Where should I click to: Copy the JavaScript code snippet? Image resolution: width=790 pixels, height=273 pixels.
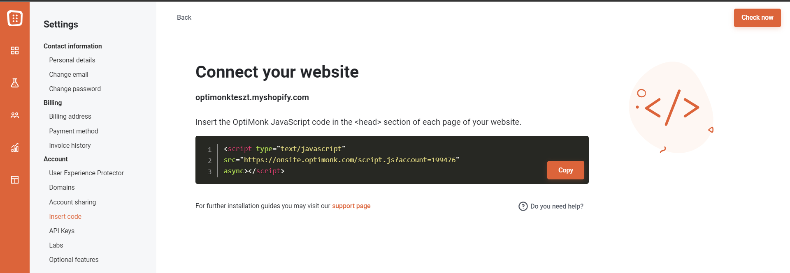(565, 170)
